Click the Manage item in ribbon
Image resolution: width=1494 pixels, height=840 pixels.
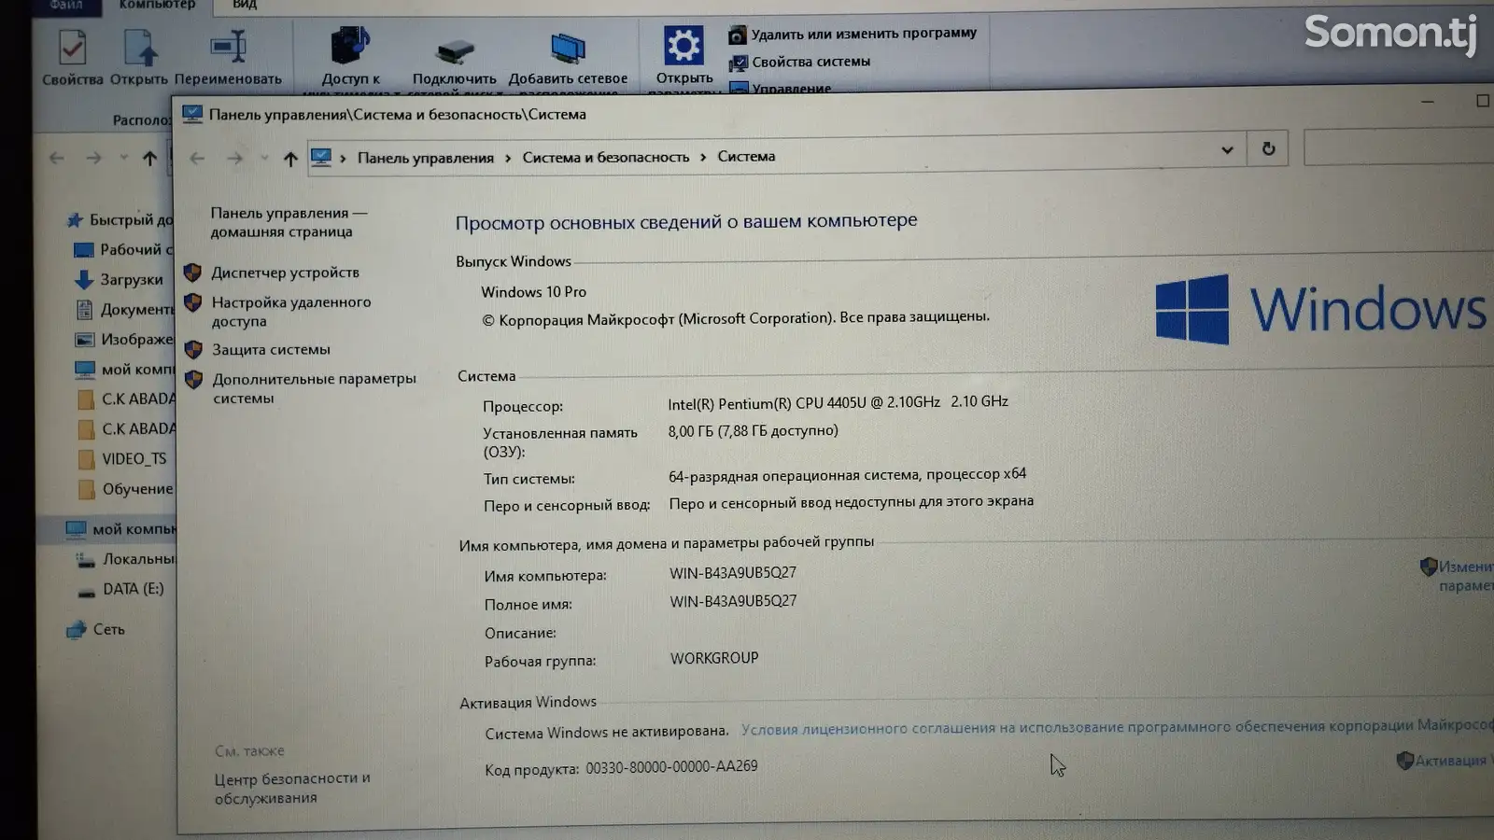[x=781, y=88]
